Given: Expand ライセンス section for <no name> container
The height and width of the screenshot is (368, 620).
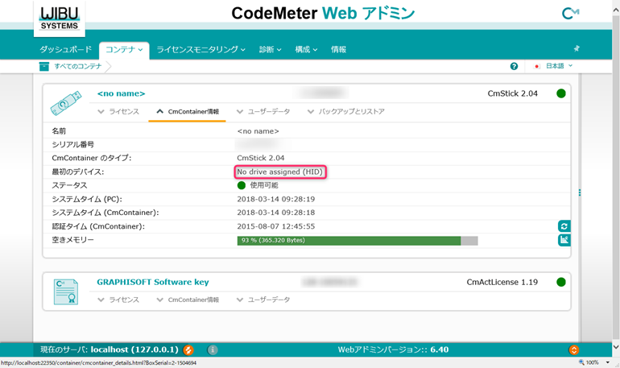Looking at the screenshot, I should 118,111.
